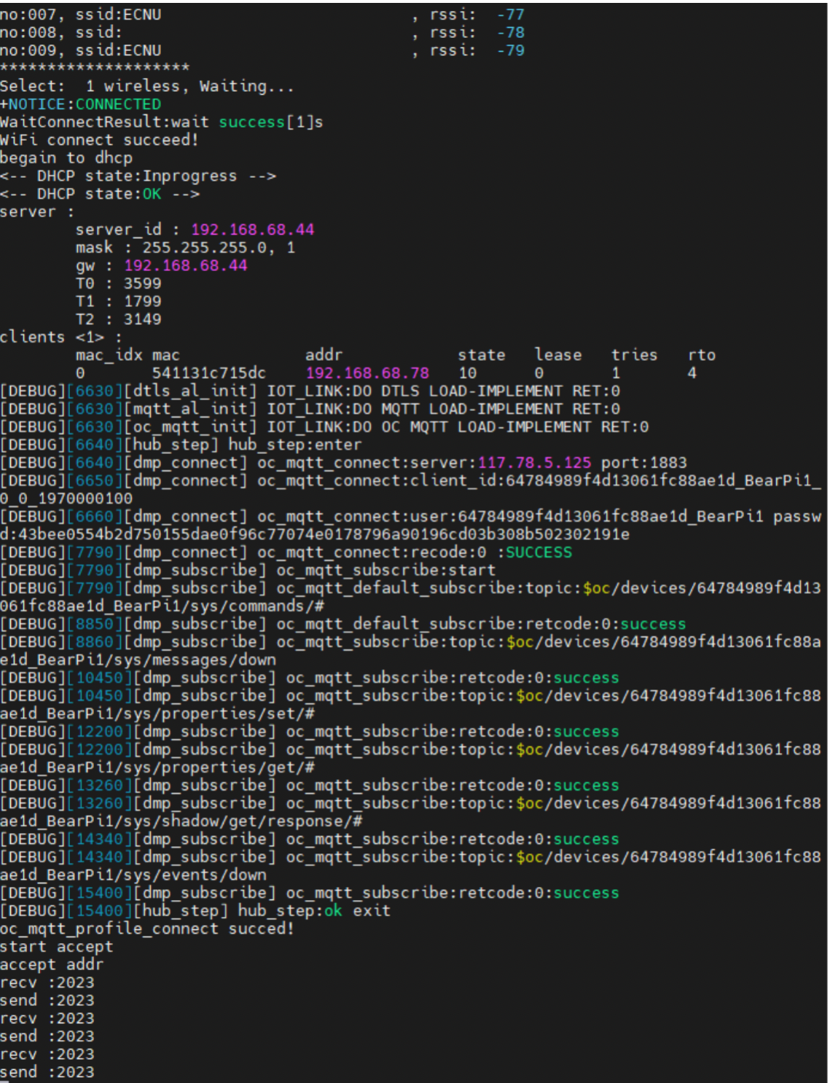The image size is (828, 1083).
Task: Click the rssi value -77
Action: 510,15
